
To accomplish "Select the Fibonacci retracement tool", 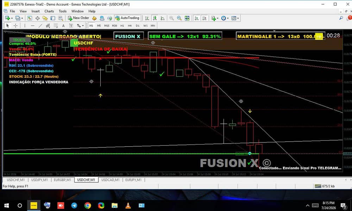I will (56, 26).
